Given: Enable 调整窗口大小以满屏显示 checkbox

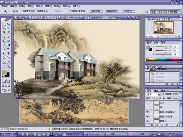Looking at the screenshot, I should 23,11.
